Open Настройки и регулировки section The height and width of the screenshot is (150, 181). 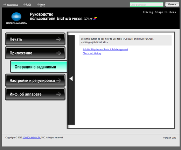(35, 80)
